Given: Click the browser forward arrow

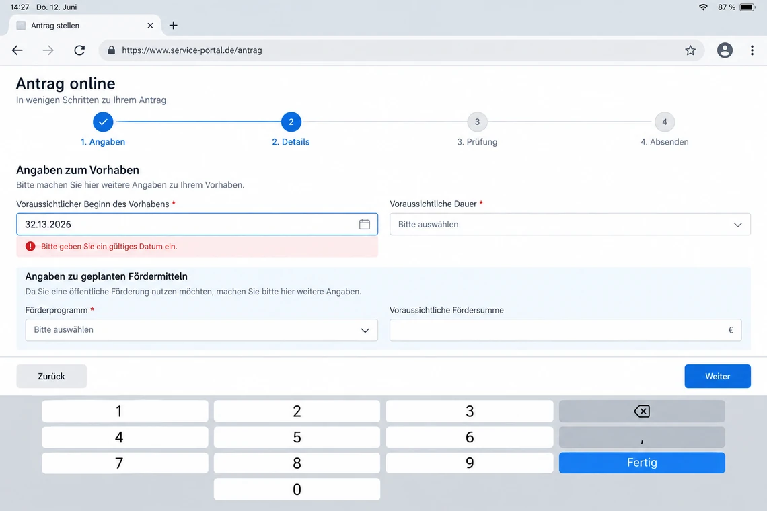Looking at the screenshot, I should 48,50.
